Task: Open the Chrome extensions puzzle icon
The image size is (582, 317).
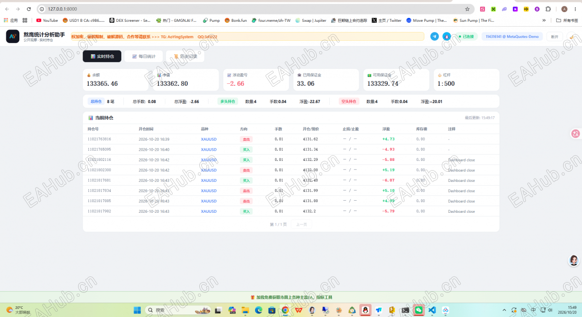Action: point(548,9)
